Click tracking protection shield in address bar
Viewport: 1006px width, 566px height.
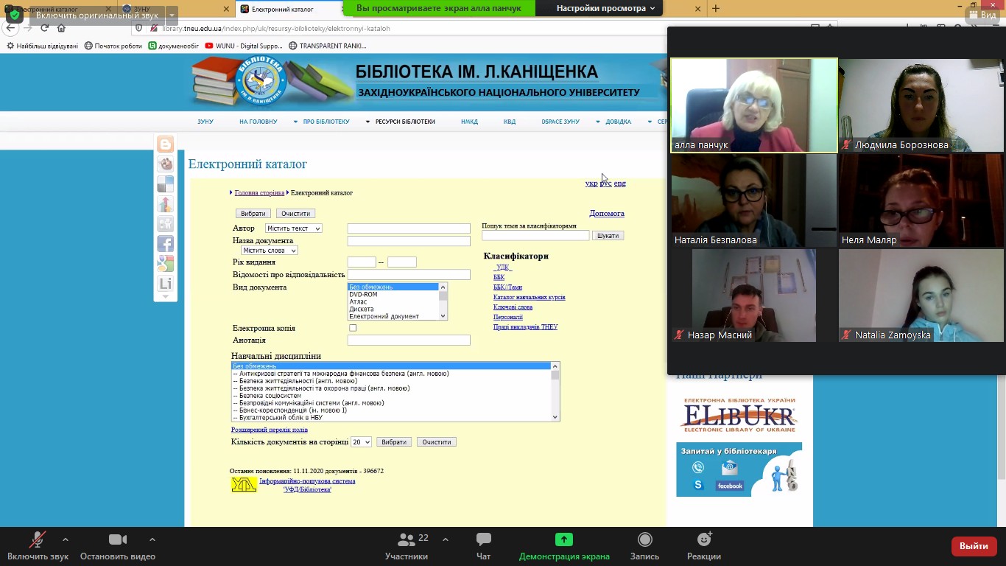click(140, 28)
